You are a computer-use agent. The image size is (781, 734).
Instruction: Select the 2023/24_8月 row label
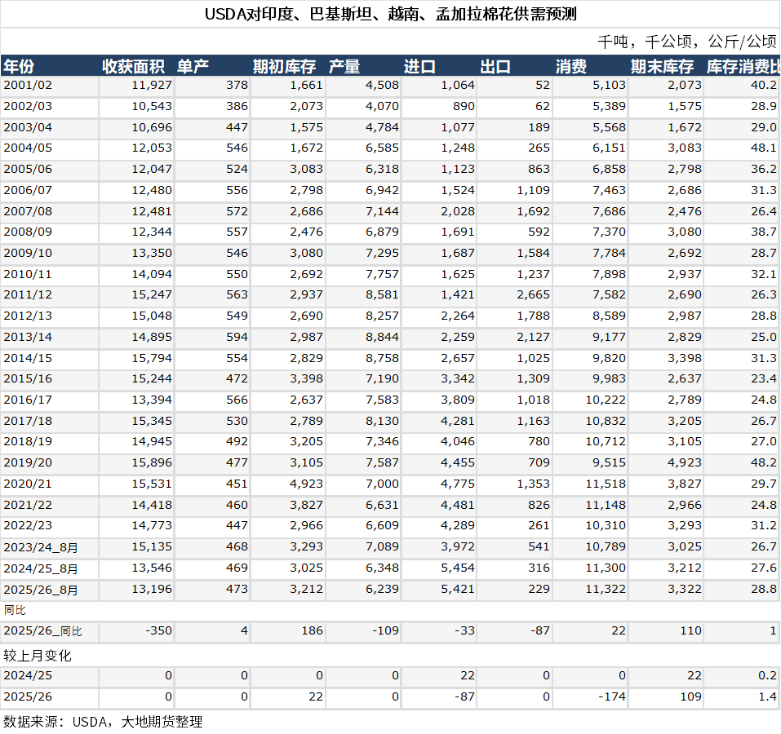(41, 547)
